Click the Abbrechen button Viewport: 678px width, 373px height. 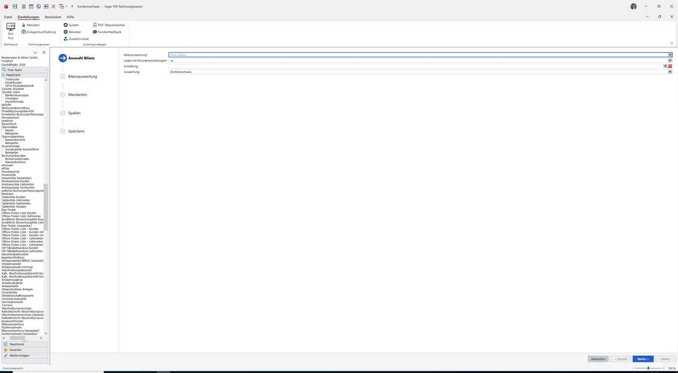[x=598, y=359]
